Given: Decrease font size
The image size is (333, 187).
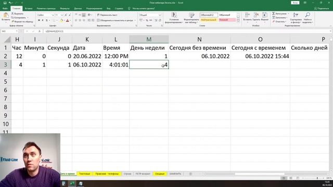Looking at the screenshot, I should pos(70,15).
